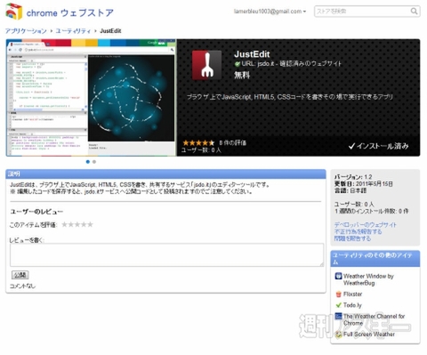Click the Full Screen Weather icon
This screenshot has height=355, width=427.
(338, 335)
